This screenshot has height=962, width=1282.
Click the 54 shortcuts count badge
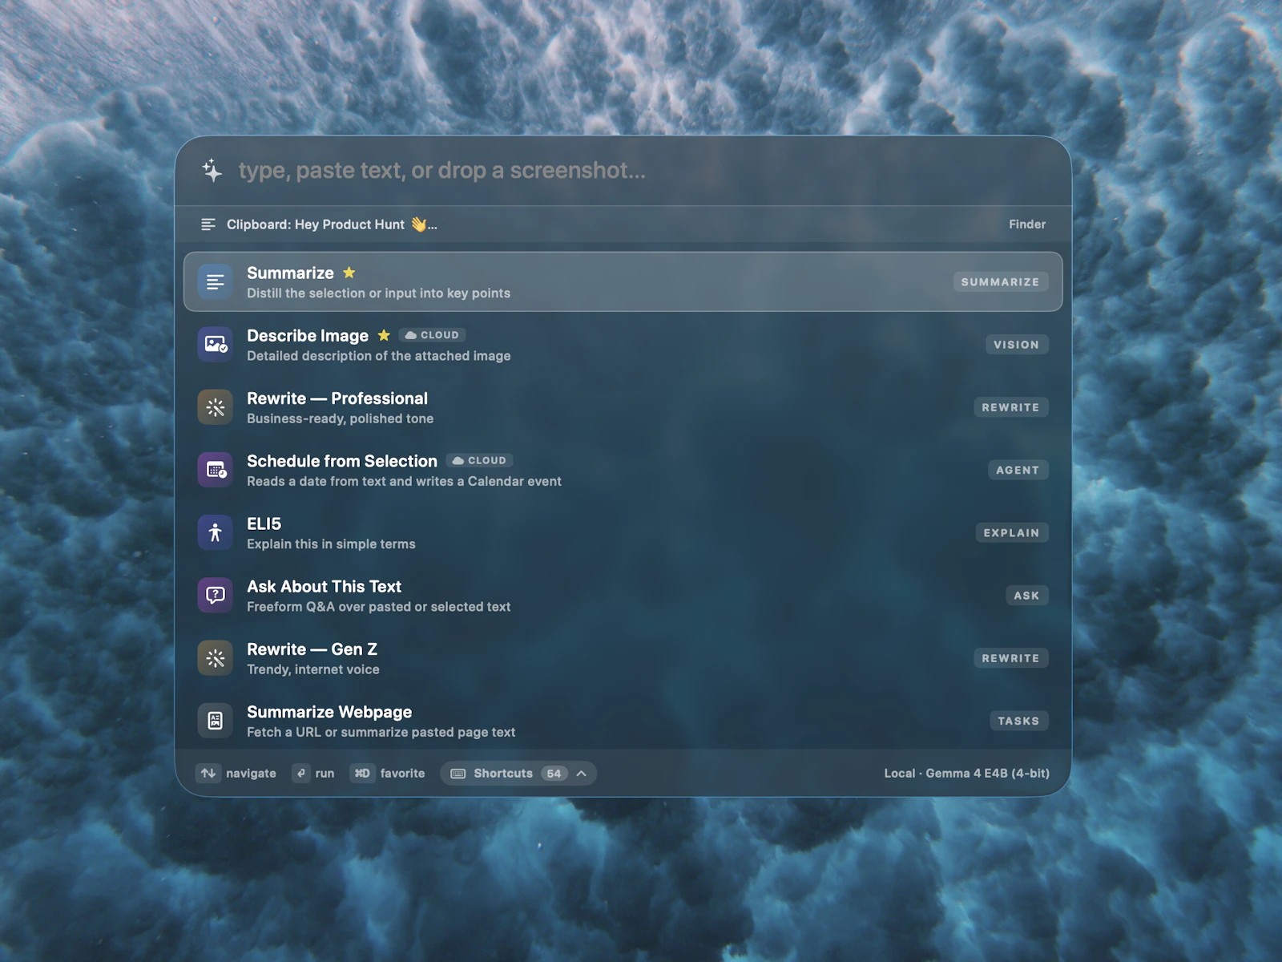click(554, 774)
